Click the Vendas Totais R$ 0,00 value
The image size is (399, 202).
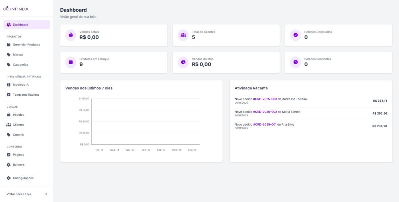click(x=89, y=37)
